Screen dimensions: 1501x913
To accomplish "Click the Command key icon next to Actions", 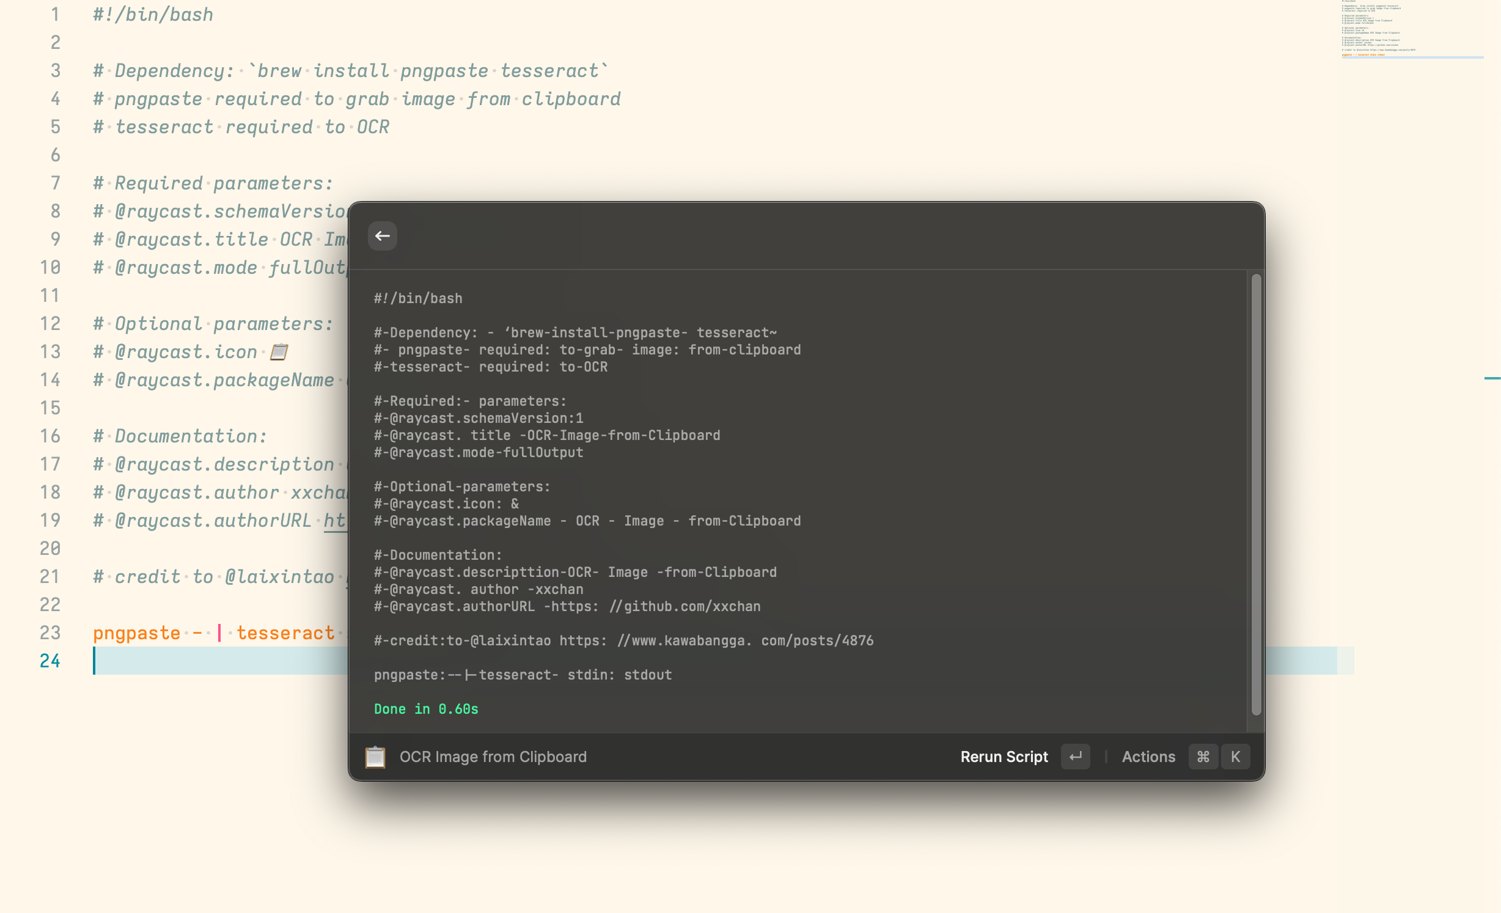I will tap(1203, 757).
